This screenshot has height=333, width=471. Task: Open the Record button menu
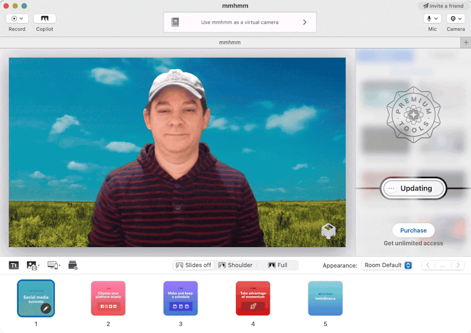pos(17,19)
